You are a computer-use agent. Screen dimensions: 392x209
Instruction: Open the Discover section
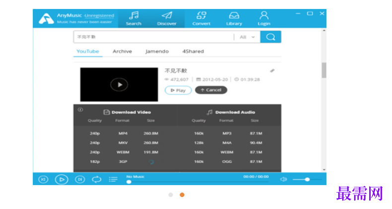[167, 18]
